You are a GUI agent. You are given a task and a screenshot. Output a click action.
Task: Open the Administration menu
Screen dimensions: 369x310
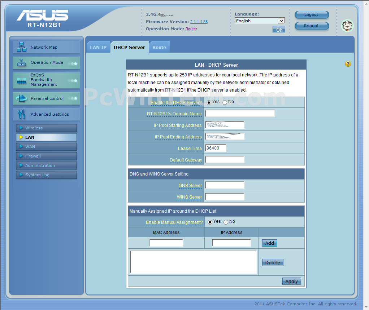pyautogui.click(x=46, y=165)
